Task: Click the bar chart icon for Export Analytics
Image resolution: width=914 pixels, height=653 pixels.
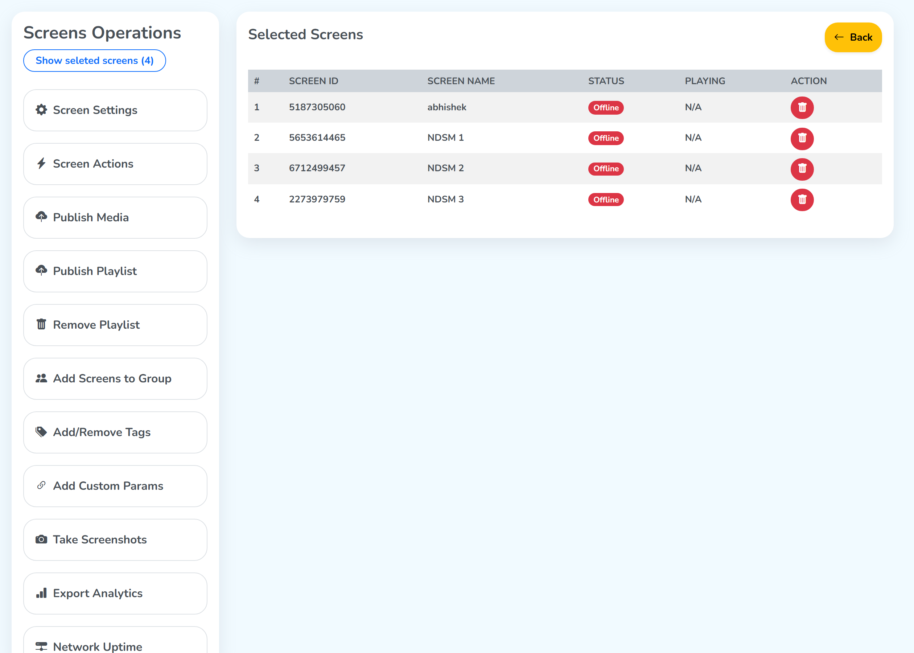Action: [41, 593]
